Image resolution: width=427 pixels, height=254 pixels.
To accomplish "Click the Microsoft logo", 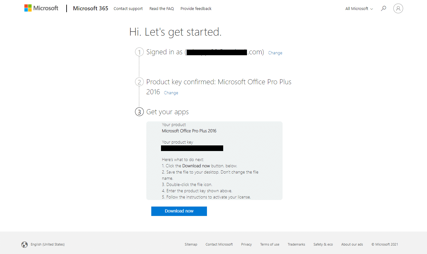I will [x=41, y=8].
